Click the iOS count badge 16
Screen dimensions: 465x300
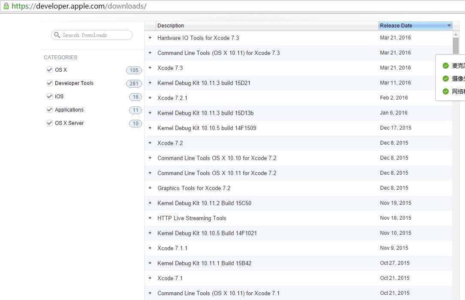[136, 97]
